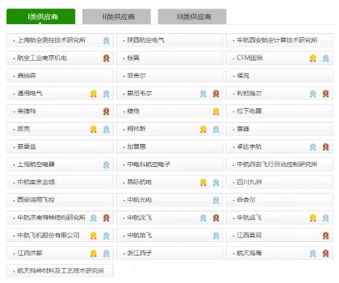Click the bronze medal icon for 卓达宇航
339x283 pixels.
[x=325, y=147]
